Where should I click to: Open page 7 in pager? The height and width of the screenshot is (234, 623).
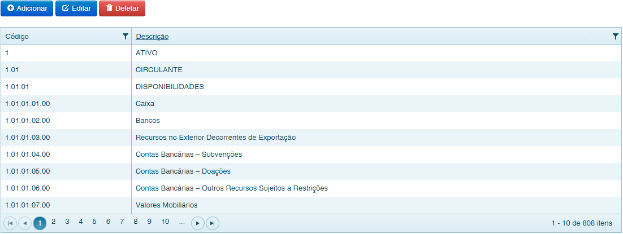[x=122, y=221]
